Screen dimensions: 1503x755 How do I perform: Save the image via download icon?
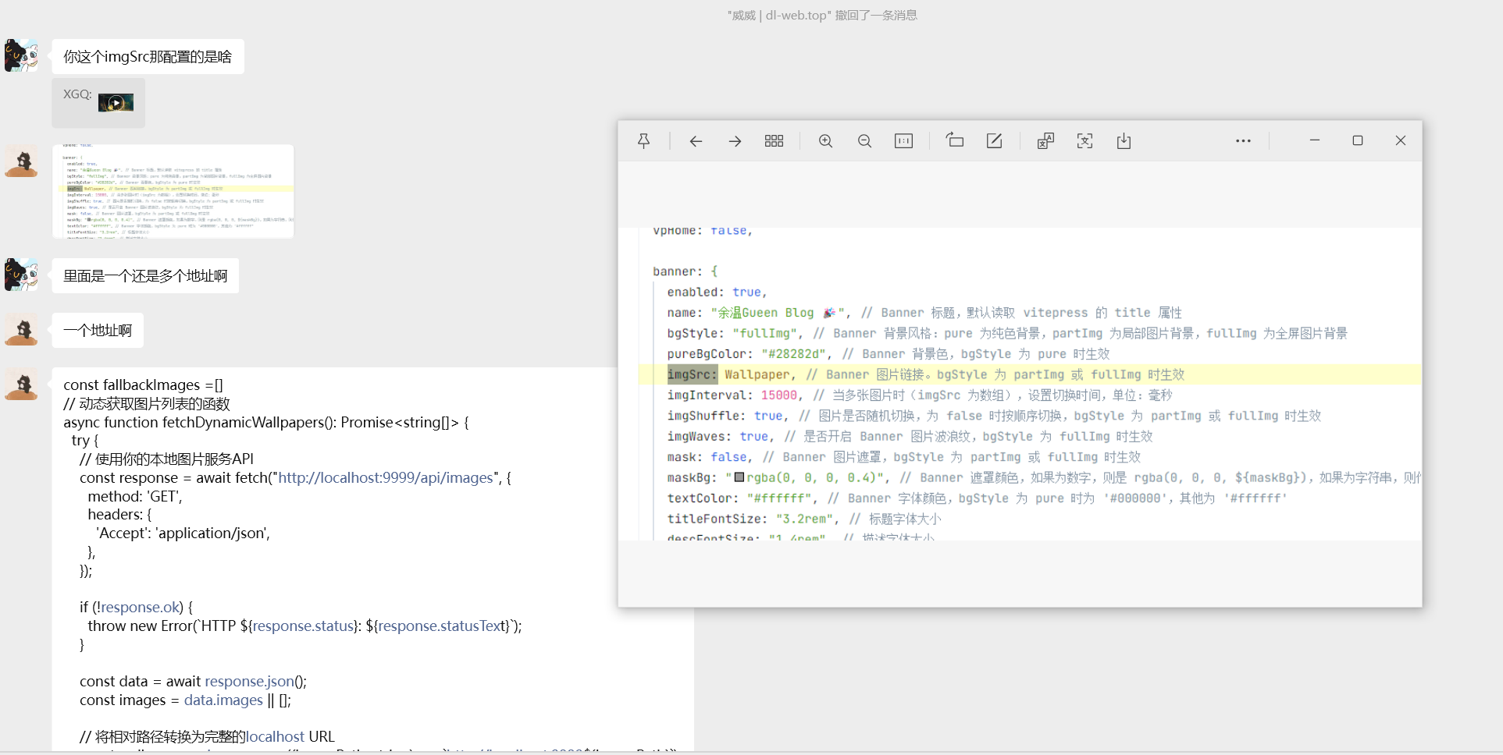[x=1124, y=141]
